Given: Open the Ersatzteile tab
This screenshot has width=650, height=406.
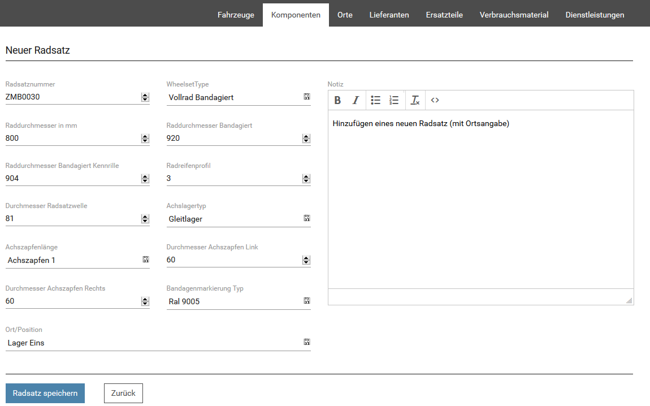Looking at the screenshot, I should [444, 15].
